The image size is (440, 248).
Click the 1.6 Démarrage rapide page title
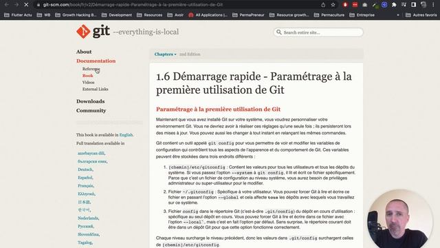click(254, 83)
